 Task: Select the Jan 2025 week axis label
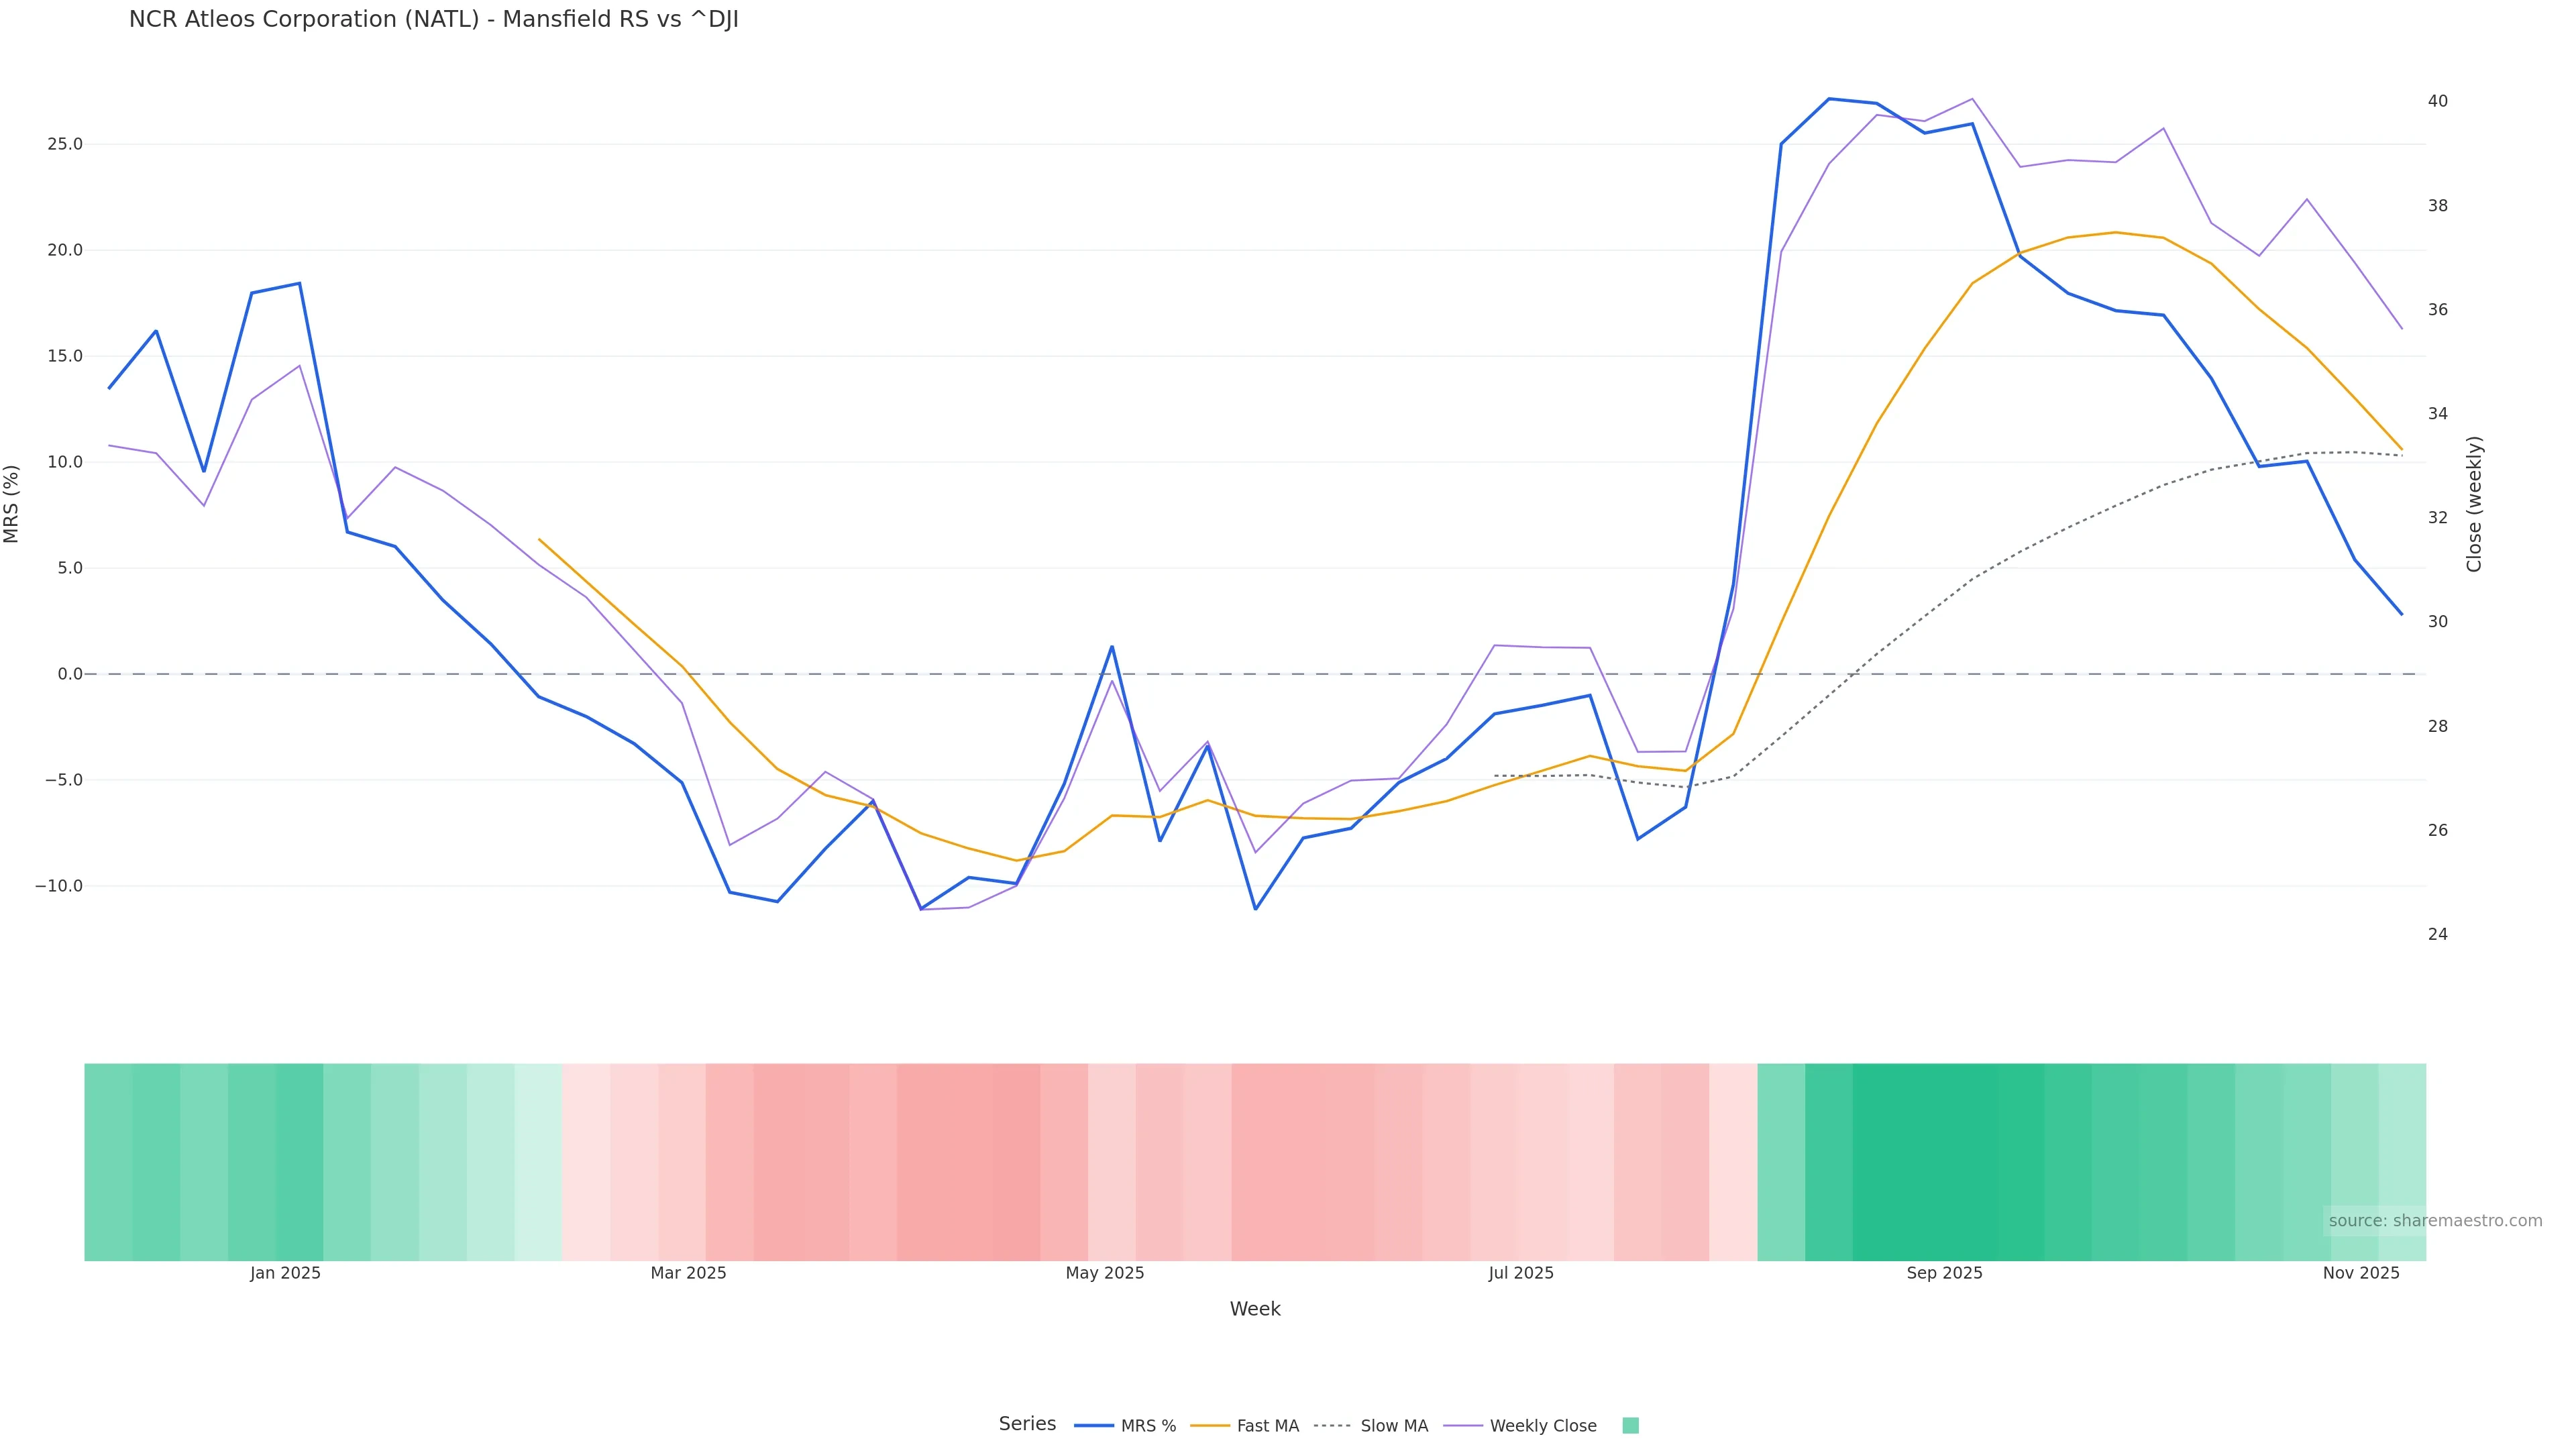[285, 1273]
